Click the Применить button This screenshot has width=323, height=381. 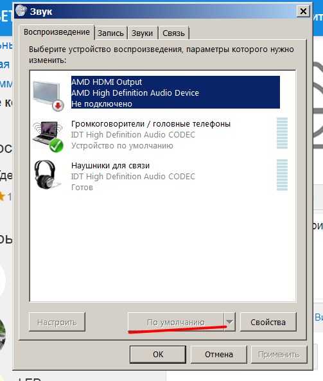tap(279, 354)
